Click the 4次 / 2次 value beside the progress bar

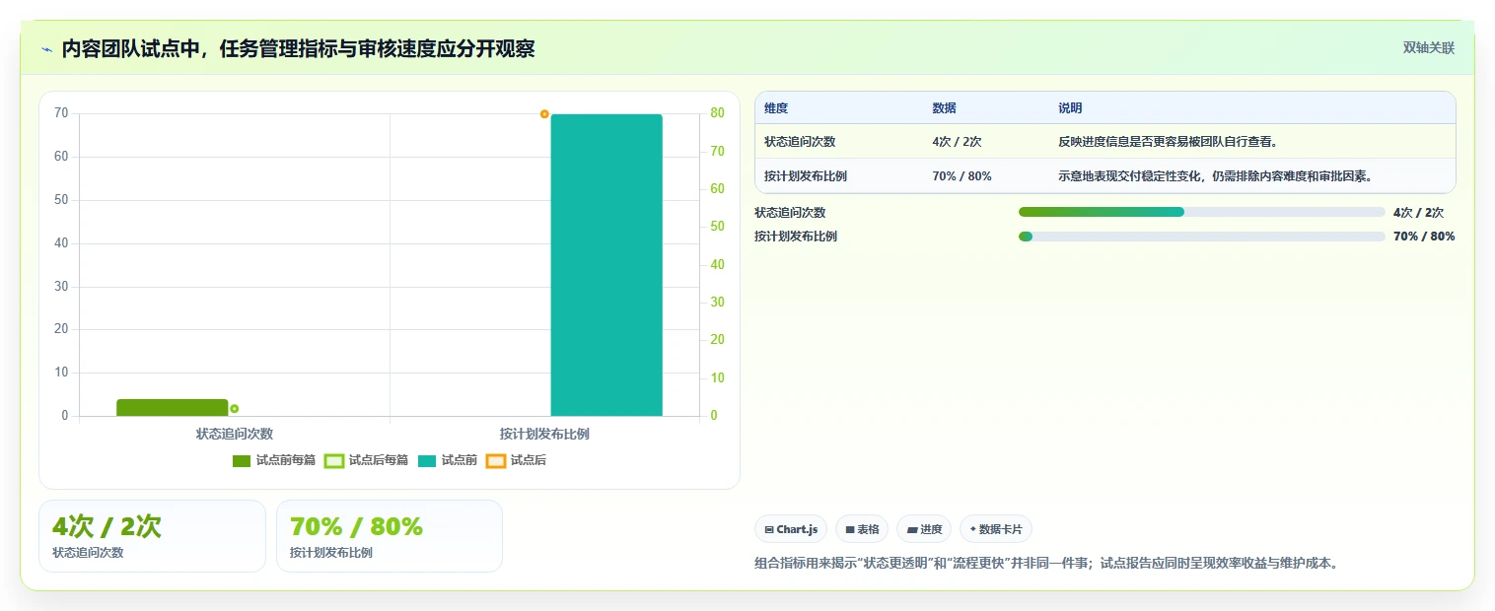(1418, 212)
